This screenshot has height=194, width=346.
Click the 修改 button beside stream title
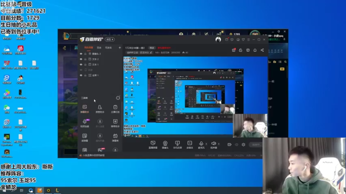tap(152, 48)
